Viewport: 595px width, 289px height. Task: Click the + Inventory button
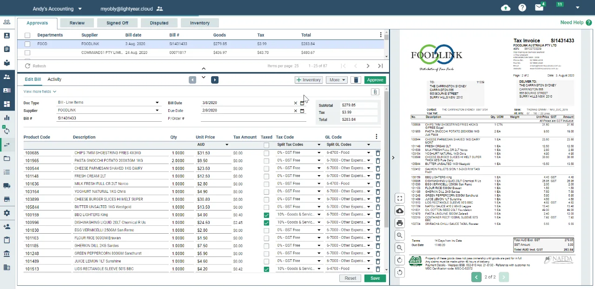coord(309,80)
